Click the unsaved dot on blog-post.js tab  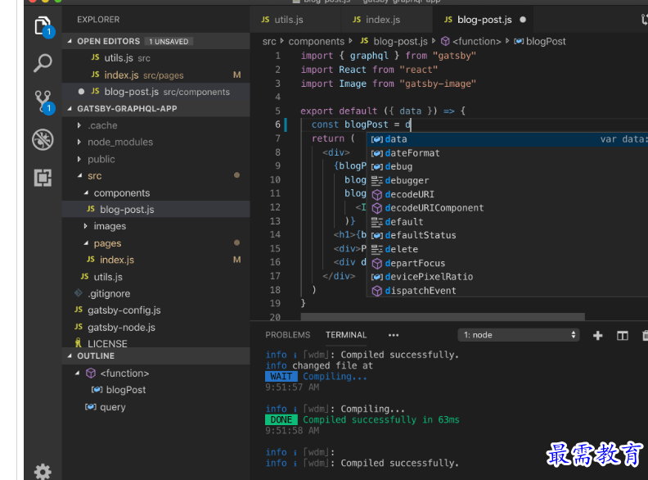(523, 20)
